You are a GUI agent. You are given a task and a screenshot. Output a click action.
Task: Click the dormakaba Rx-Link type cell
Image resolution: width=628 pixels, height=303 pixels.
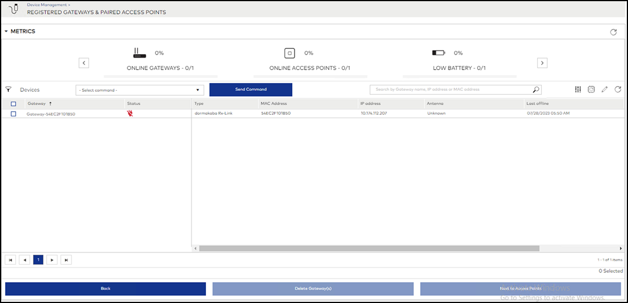214,113
